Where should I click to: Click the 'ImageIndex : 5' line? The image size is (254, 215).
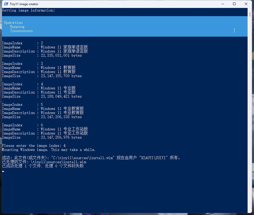[x=23, y=105]
